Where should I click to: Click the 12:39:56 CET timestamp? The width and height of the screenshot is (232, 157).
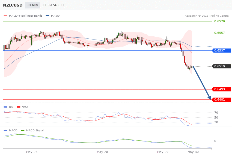coord(53,5)
